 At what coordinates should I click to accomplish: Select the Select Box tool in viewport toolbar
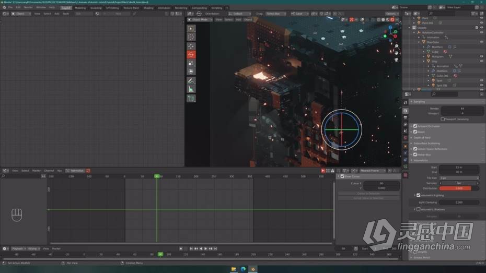(x=191, y=29)
